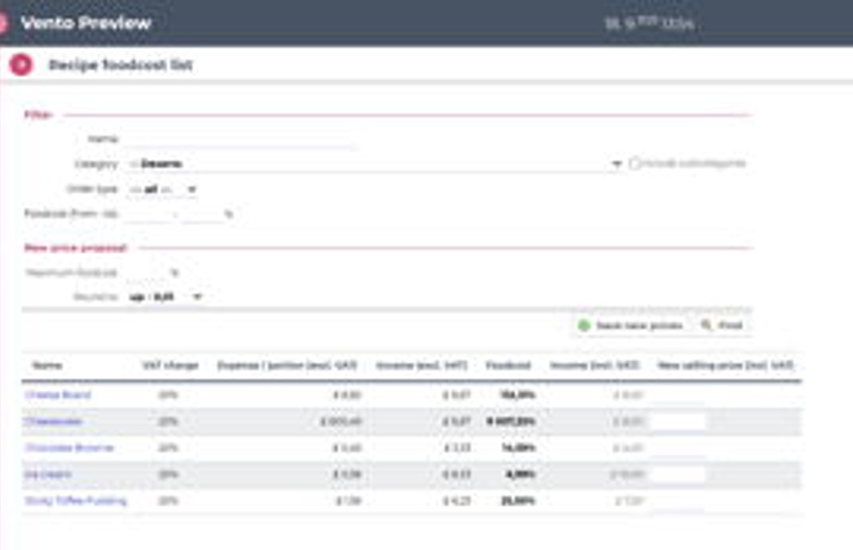
Task: Click the Filter section heading
Action: (37, 115)
